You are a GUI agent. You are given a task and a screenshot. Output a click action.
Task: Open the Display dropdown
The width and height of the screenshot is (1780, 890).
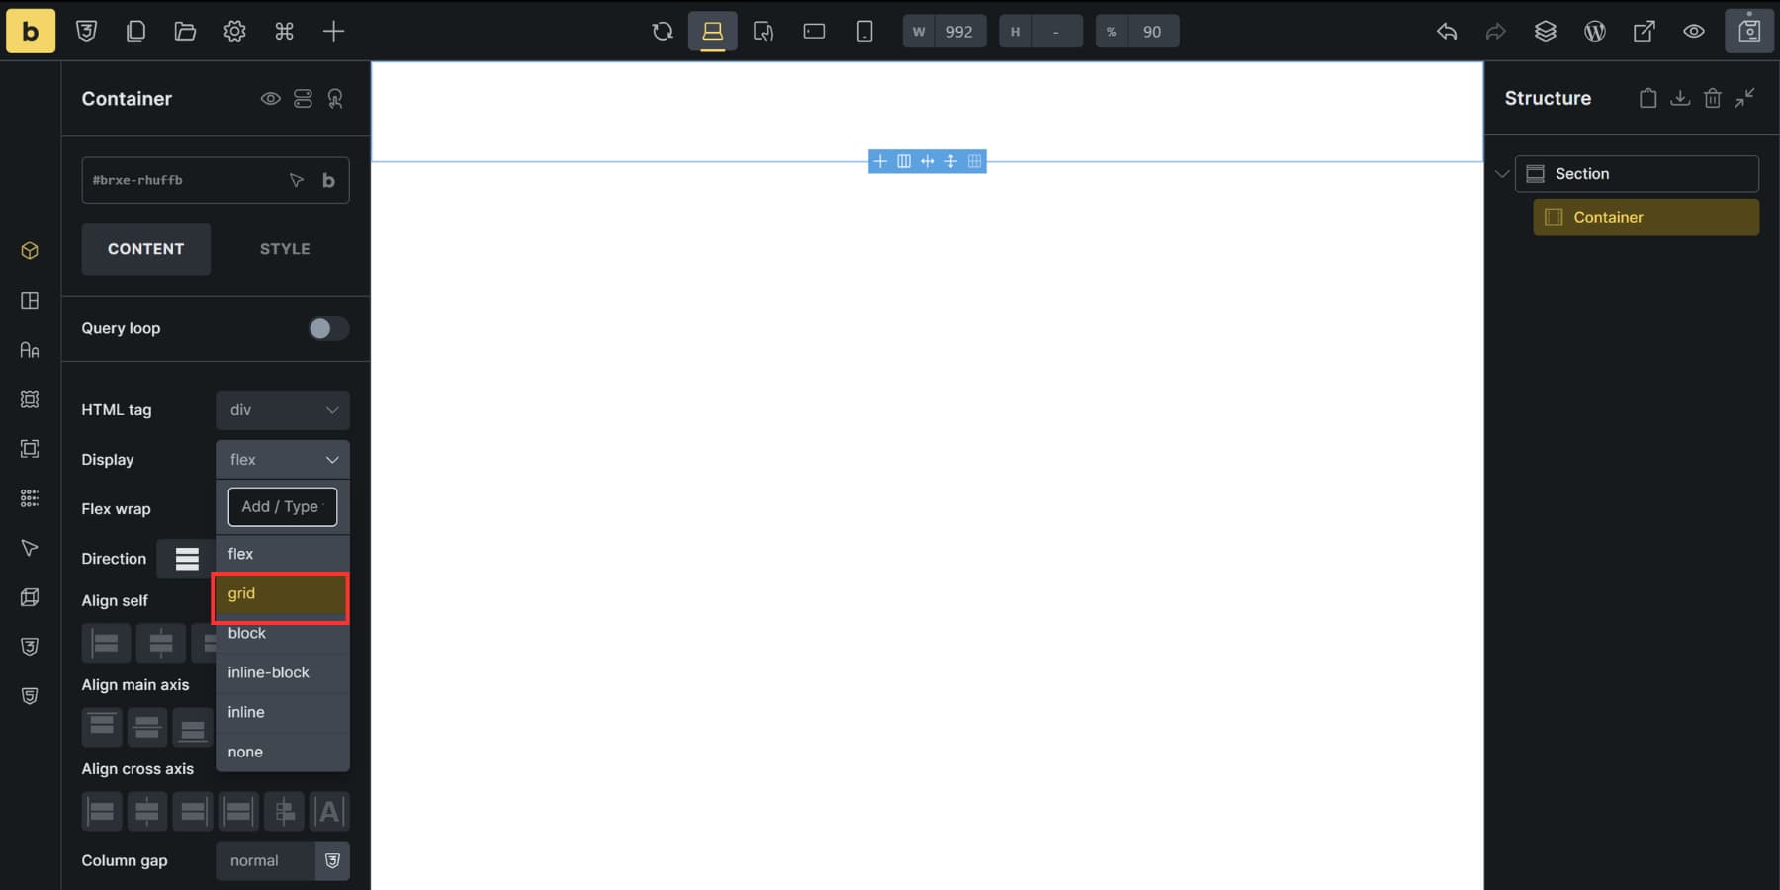(282, 459)
